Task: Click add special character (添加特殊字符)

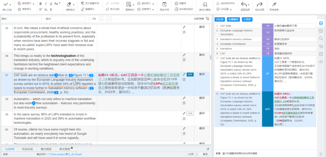Action: 225,4
